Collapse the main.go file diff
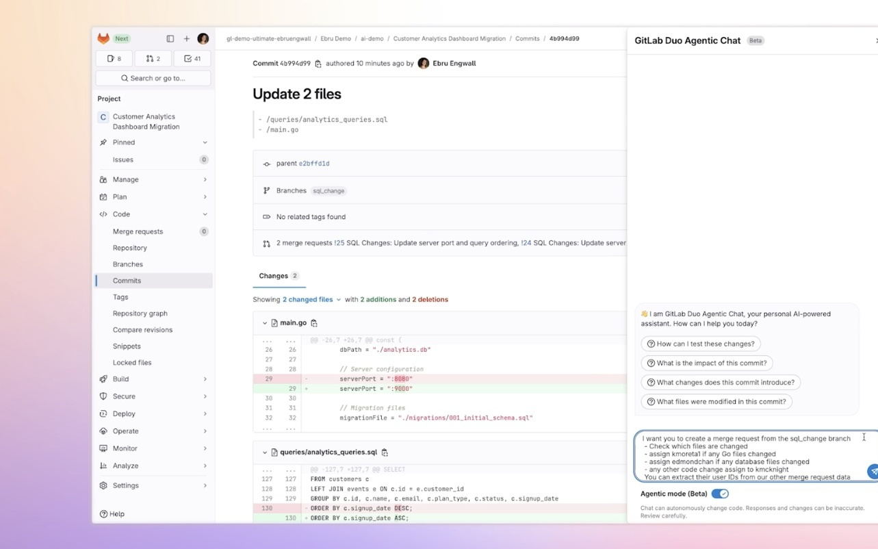This screenshot has width=878, height=549. (x=265, y=323)
